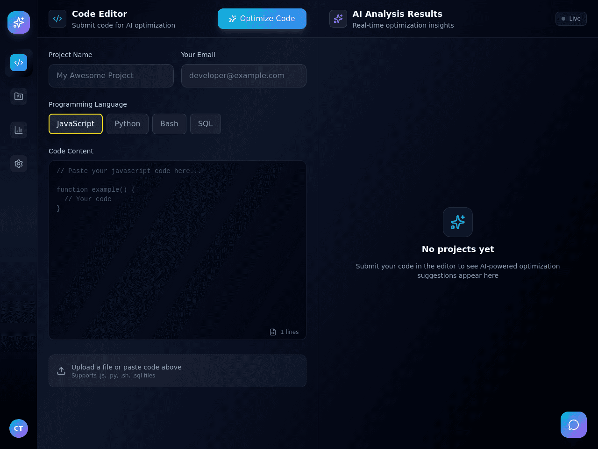Image resolution: width=598 pixels, height=449 pixels.
Task: Select Python as programming language
Action: tap(128, 124)
